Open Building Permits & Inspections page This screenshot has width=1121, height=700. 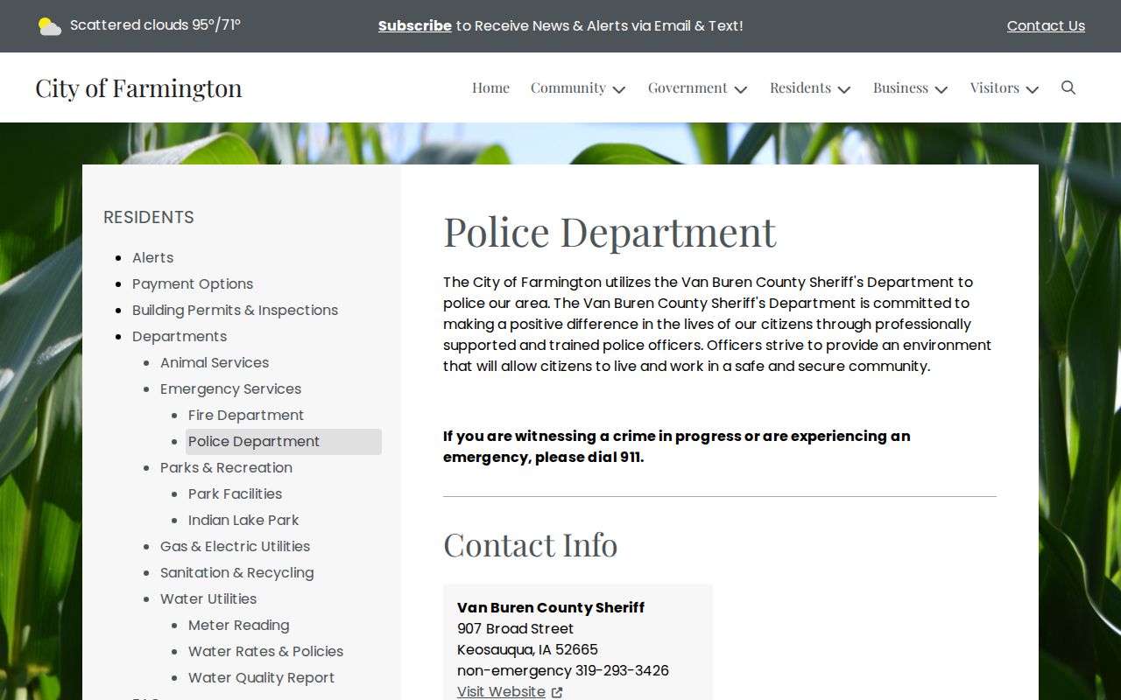coord(235,310)
